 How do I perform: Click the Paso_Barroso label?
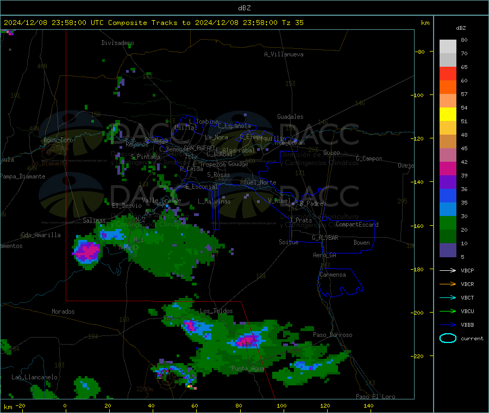tap(333, 335)
